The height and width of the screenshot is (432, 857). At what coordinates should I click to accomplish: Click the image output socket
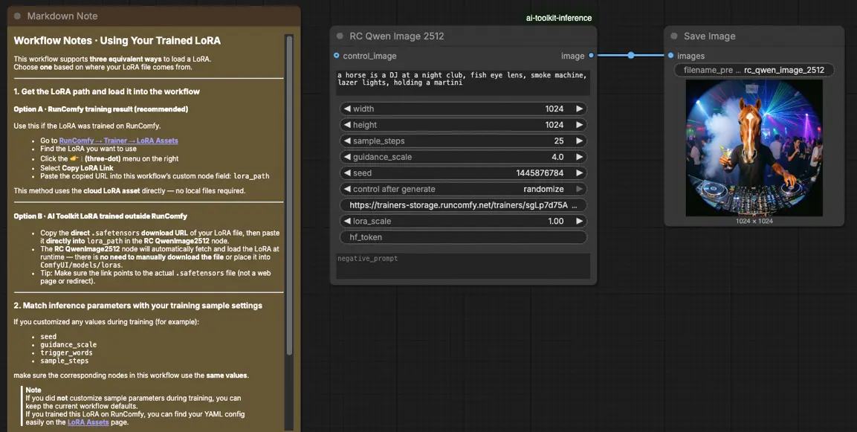[x=592, y=56]
